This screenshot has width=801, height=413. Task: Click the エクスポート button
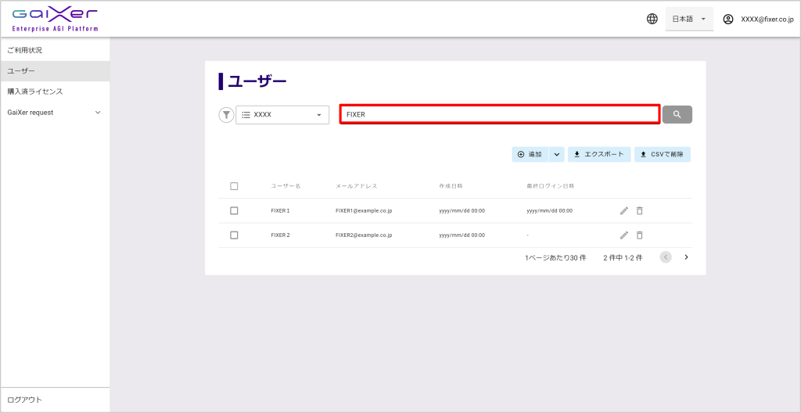coord(598,154)
